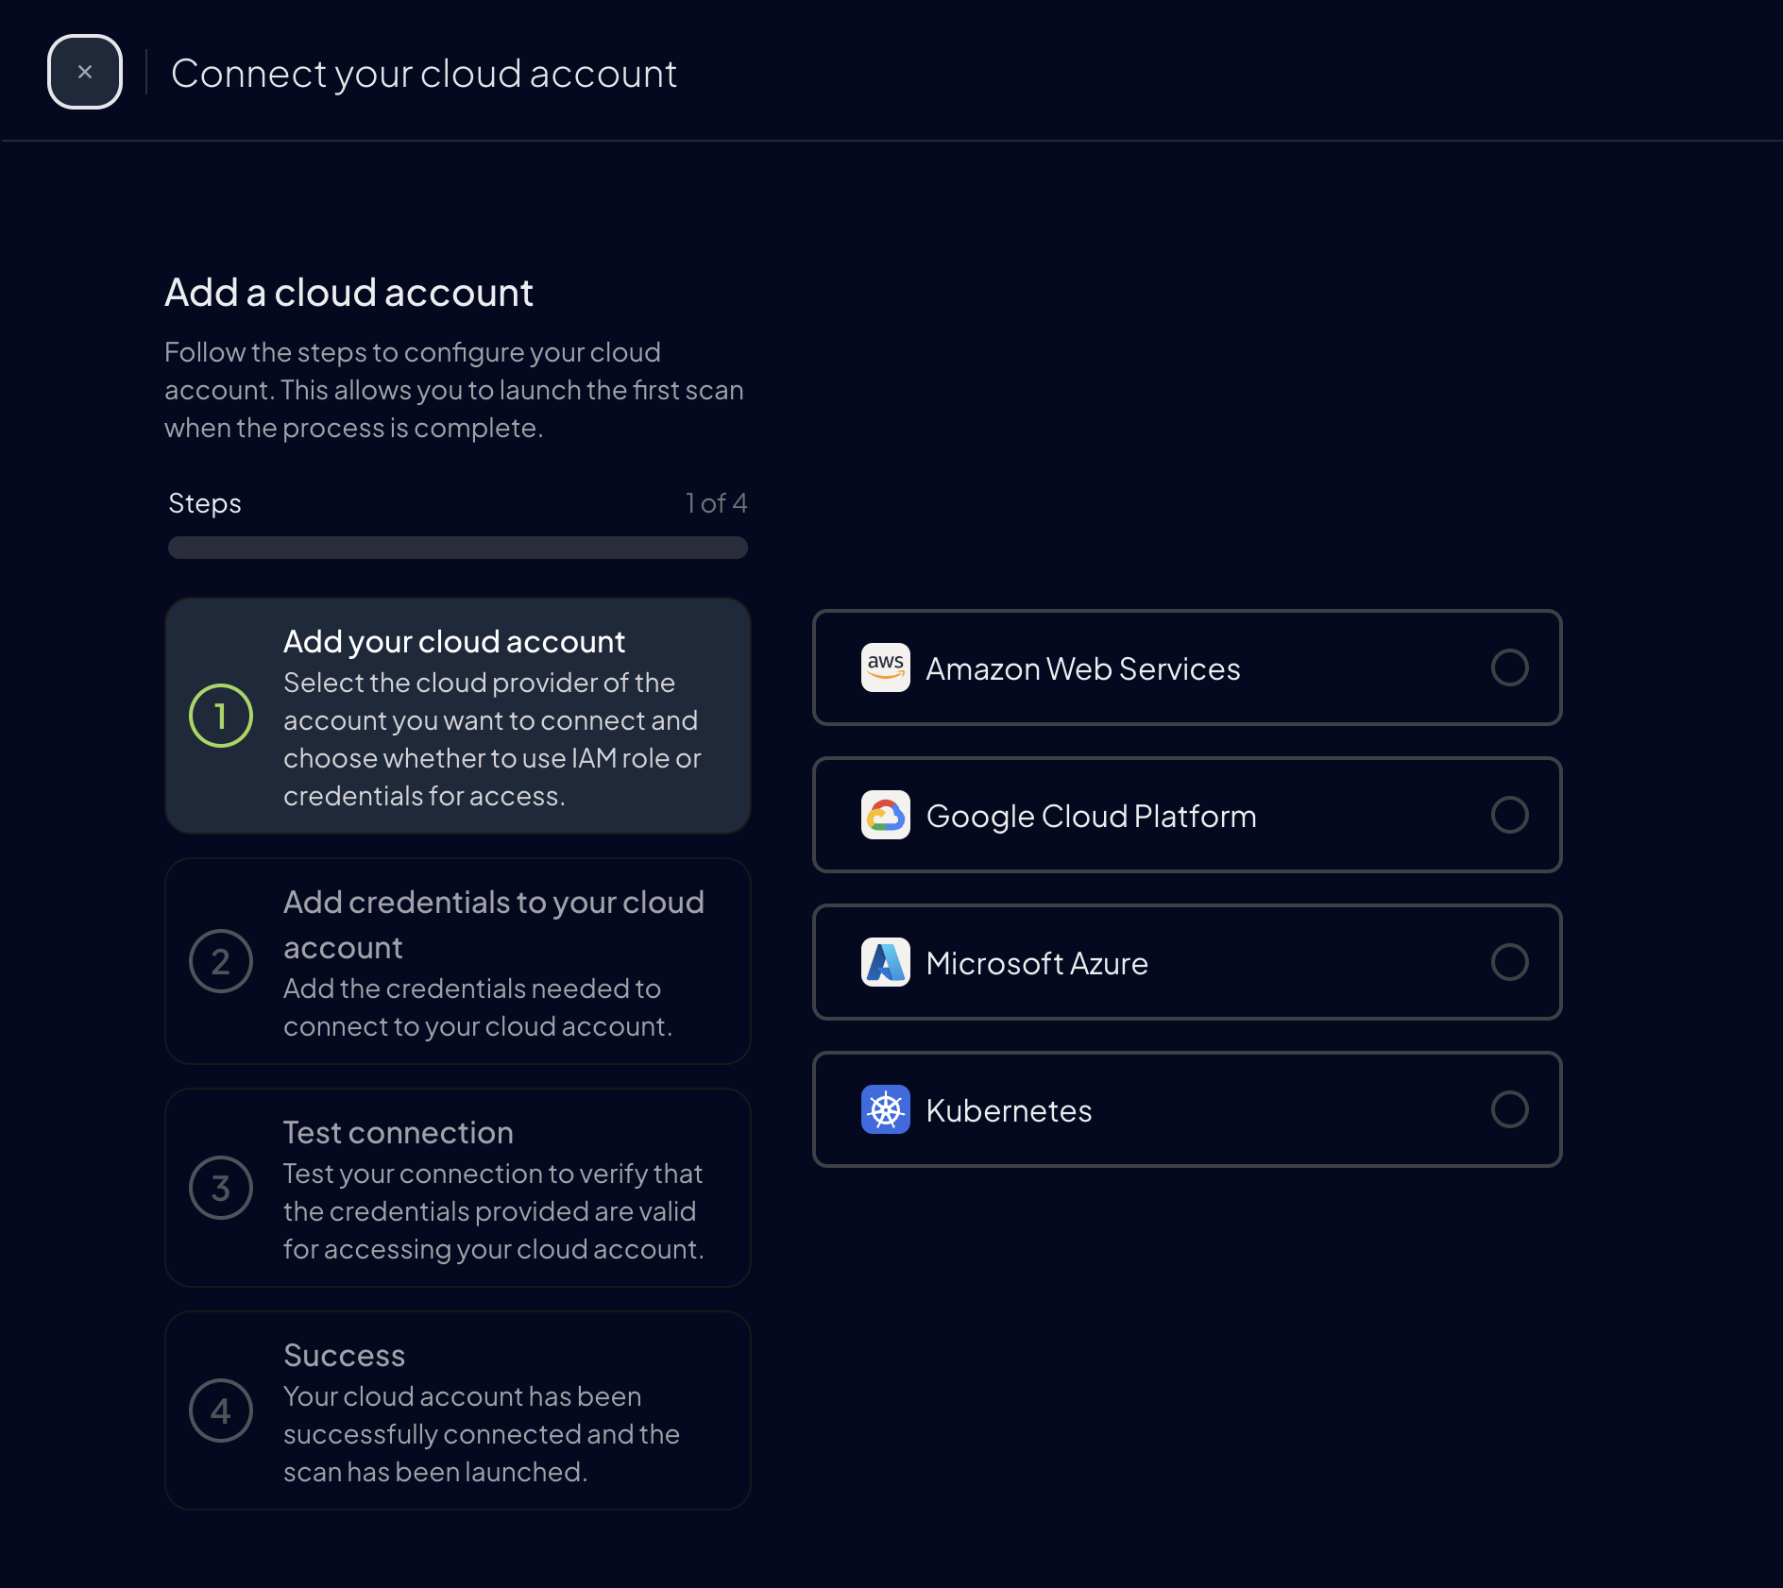Click the 'Add a cloud account' heading
1783x1588 pixels.
click(x=348, y=293)
